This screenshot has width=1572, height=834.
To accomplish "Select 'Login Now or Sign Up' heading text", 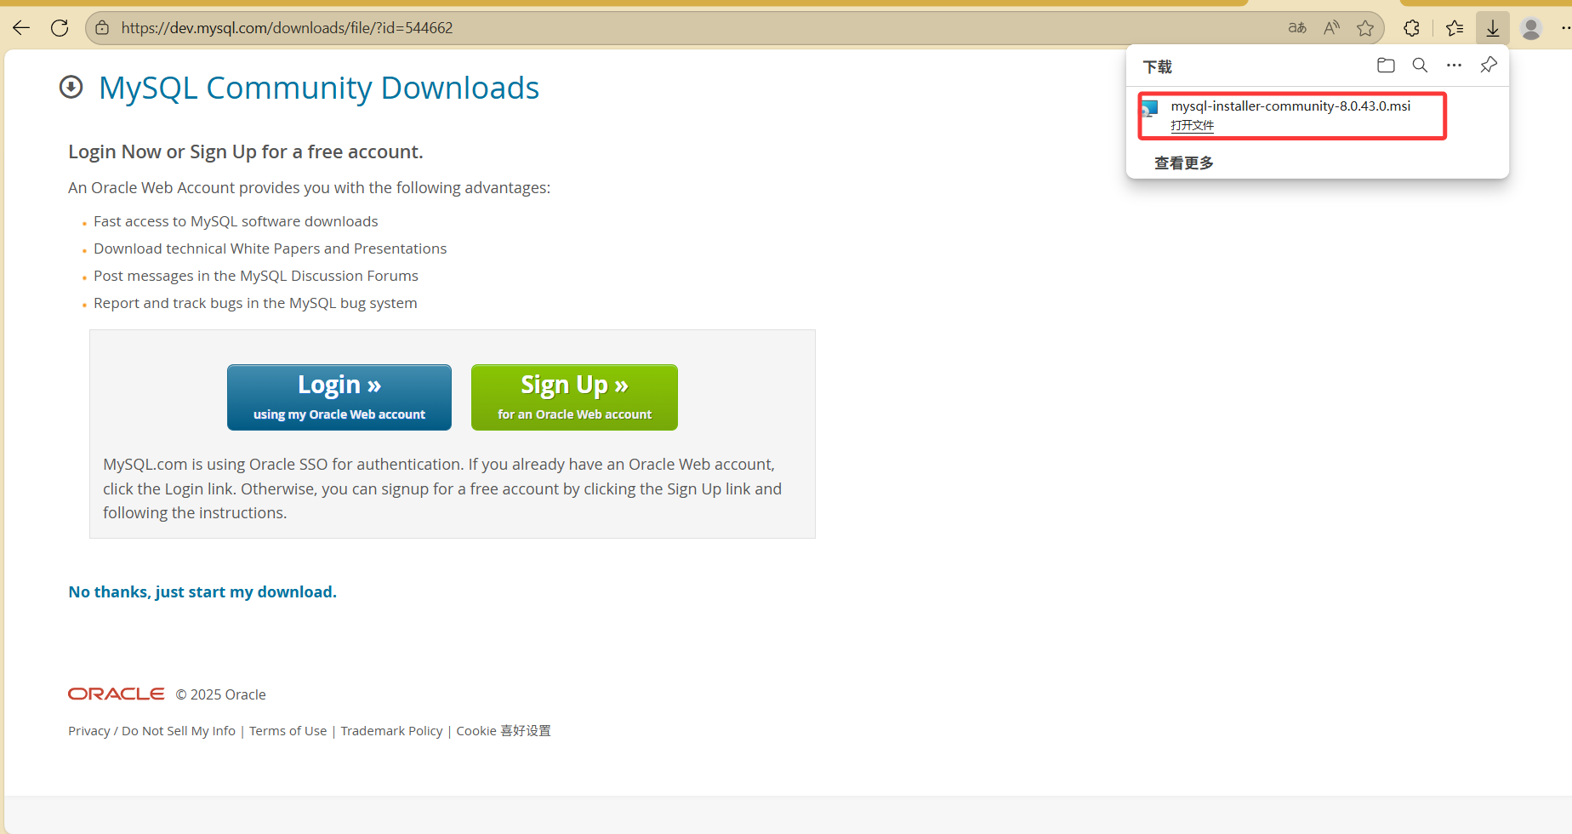I will [246, 152].
